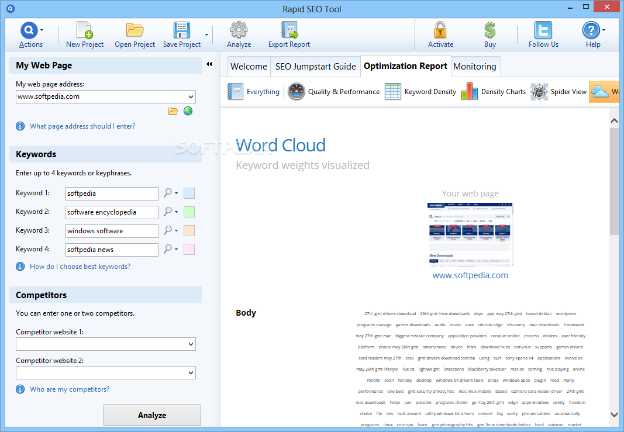Viewport: 624px width, 432px height.
Task: Click the search magnifier for Keyword 1
Action: point(168,192)
